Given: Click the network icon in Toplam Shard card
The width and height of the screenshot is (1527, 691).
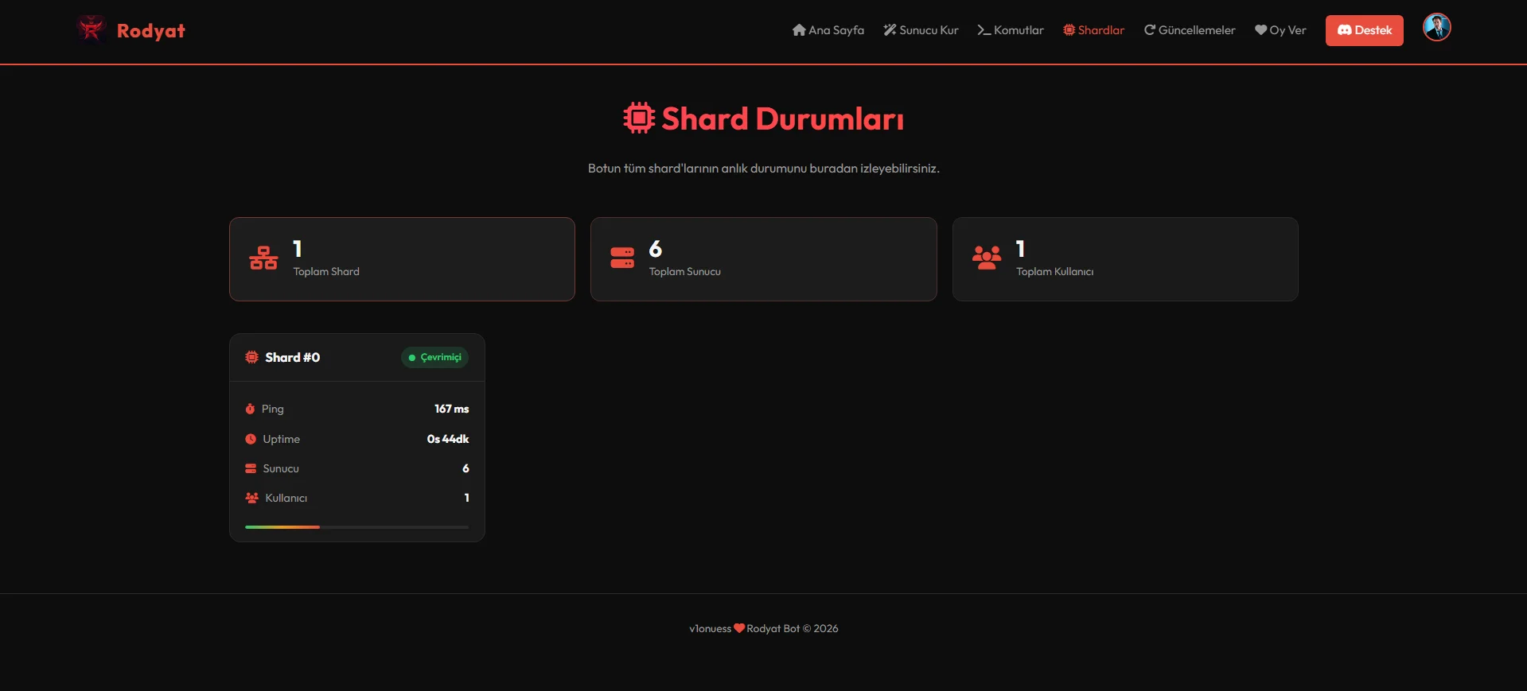Looking at the screenshot, I should coord(263,258).
